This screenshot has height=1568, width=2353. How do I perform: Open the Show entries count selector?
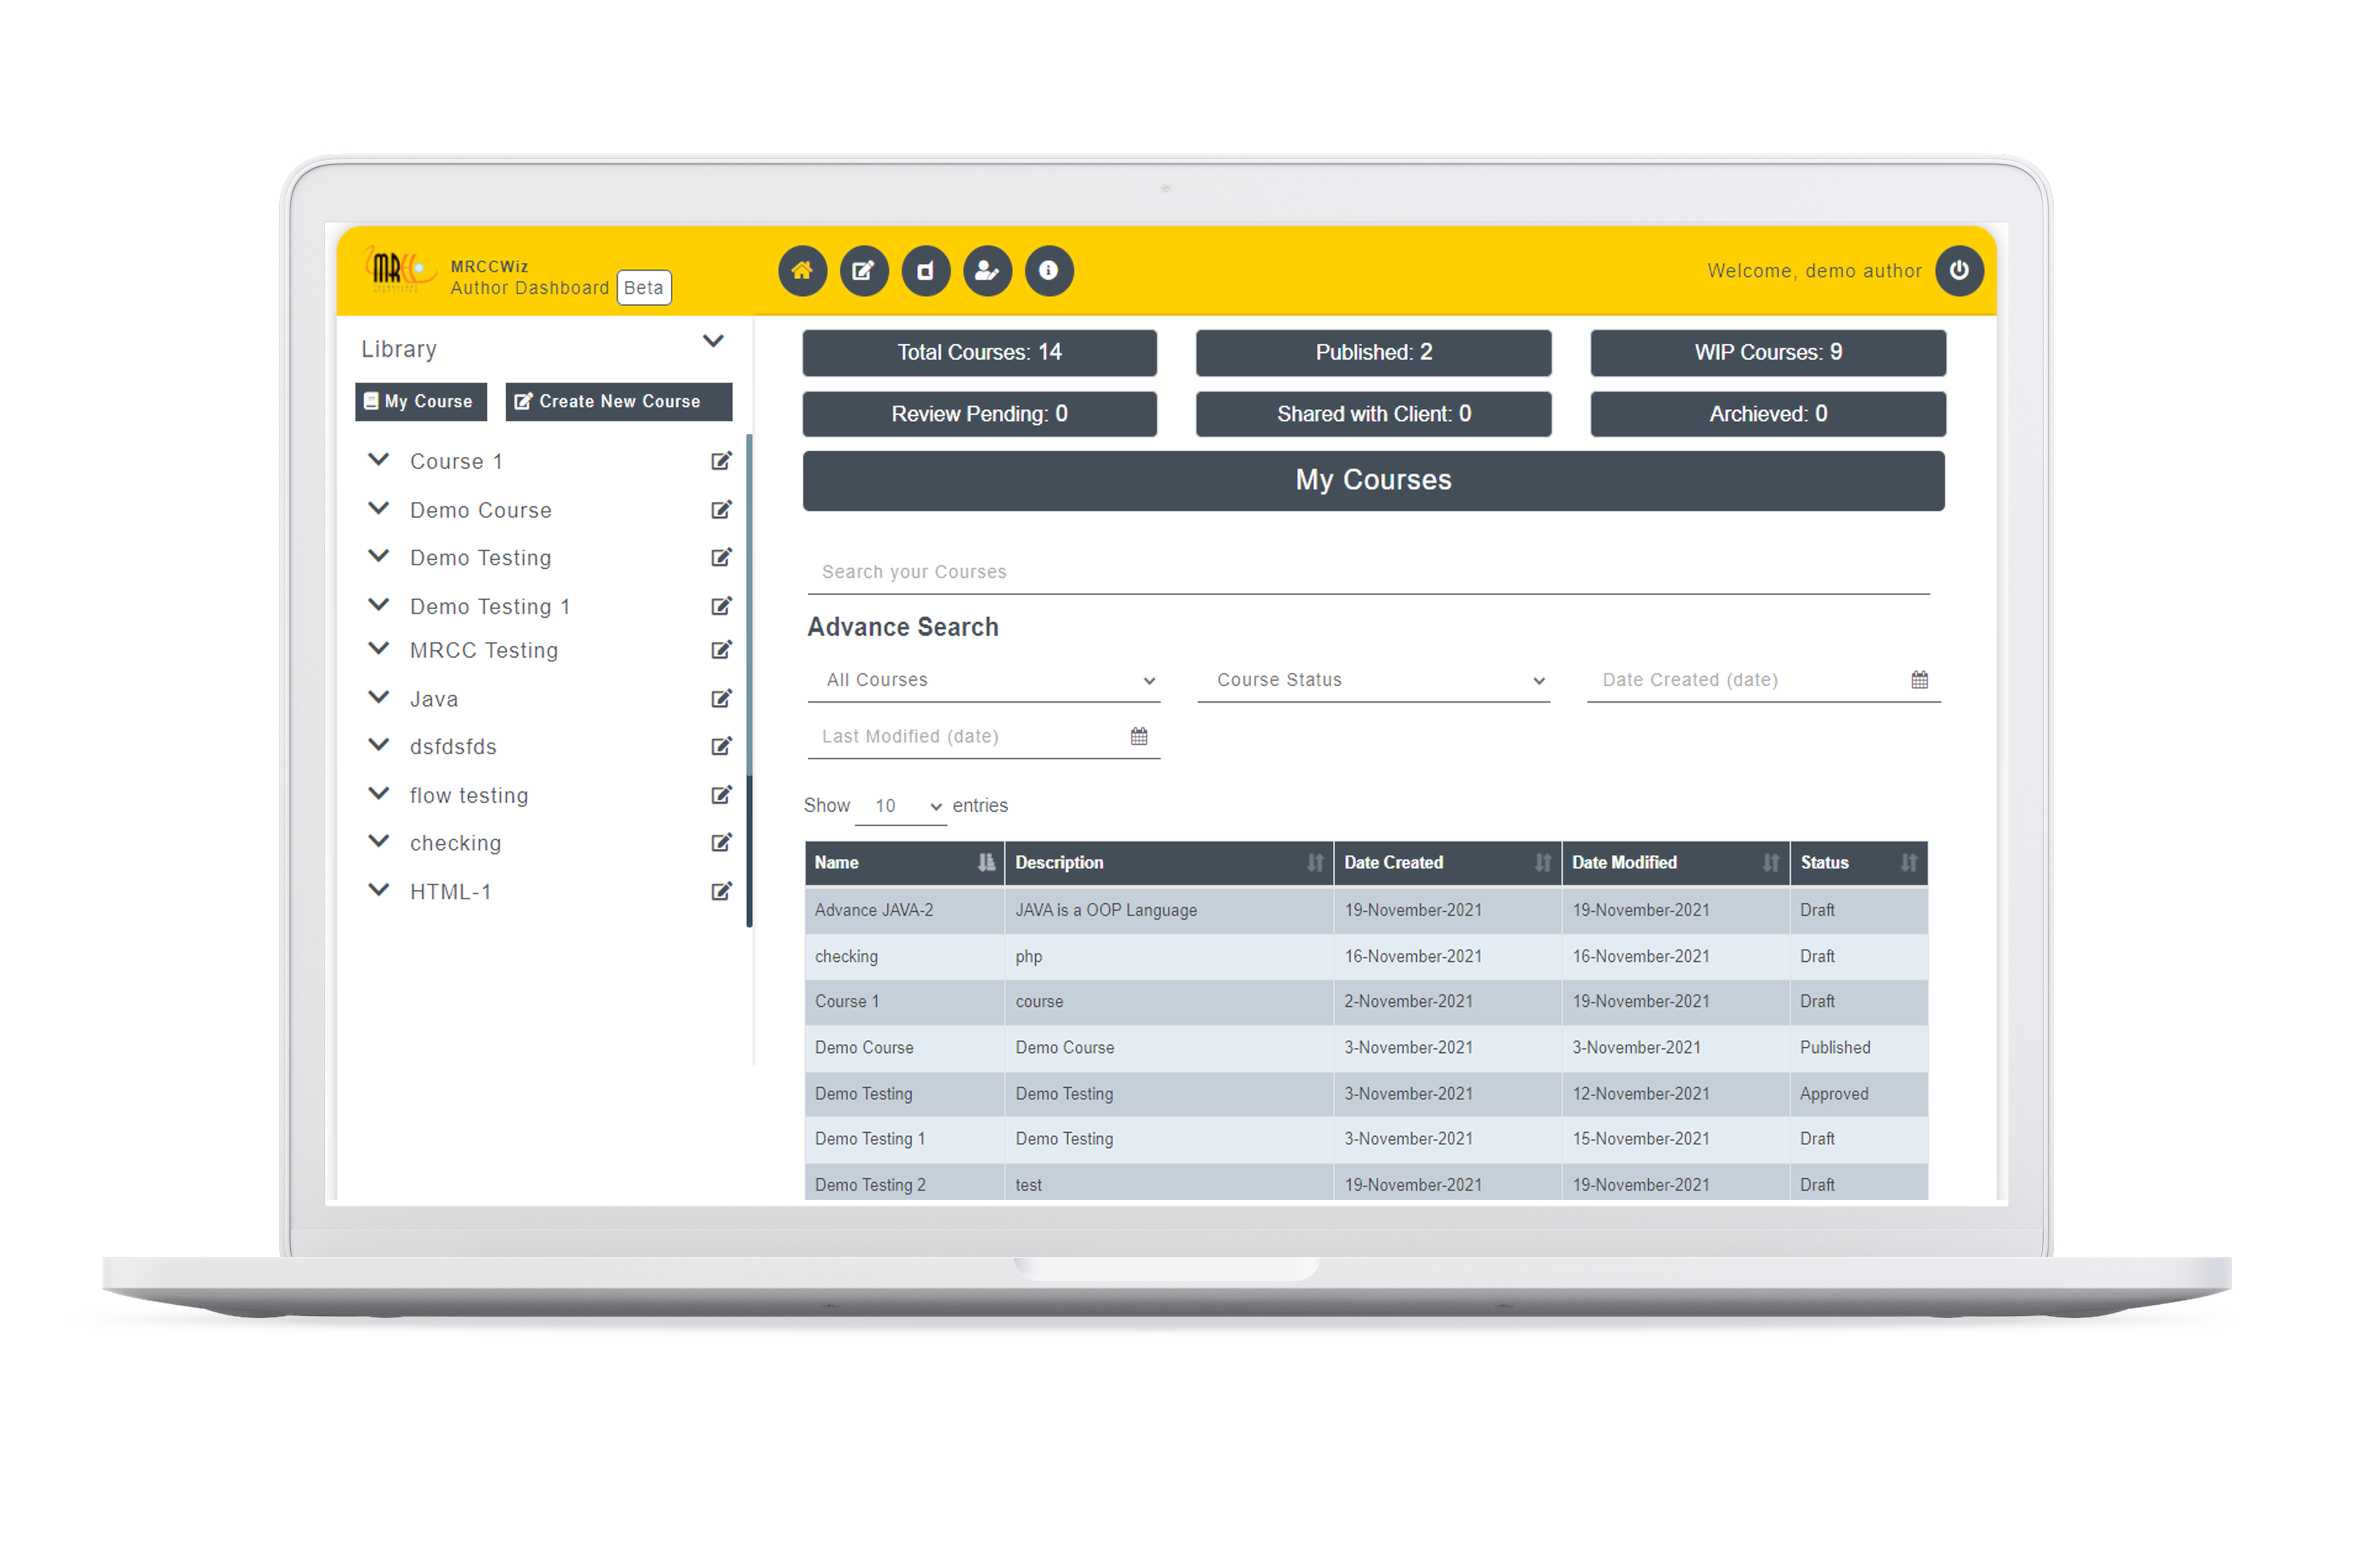[900, 807]
